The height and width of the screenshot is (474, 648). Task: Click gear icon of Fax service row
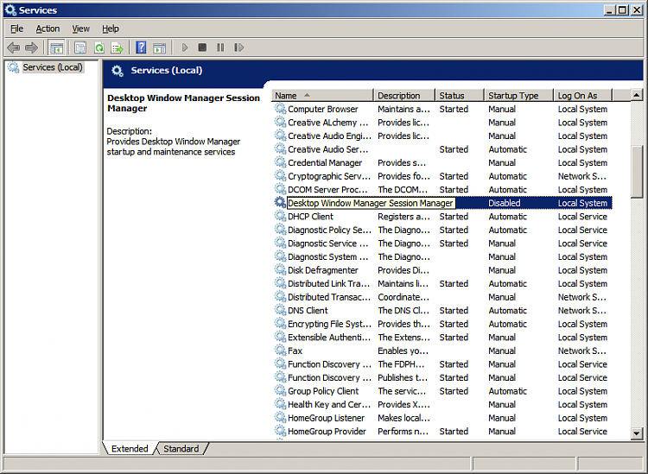[280, 351]
